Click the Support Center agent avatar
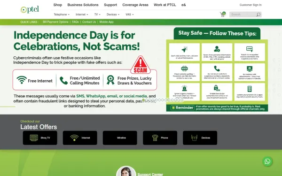The width and height of the screenshot is (282, 176). [126, 171]
